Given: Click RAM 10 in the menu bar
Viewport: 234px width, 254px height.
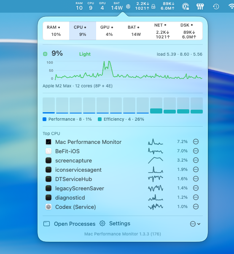Looking at the screenshot, I should coord(79,6).
